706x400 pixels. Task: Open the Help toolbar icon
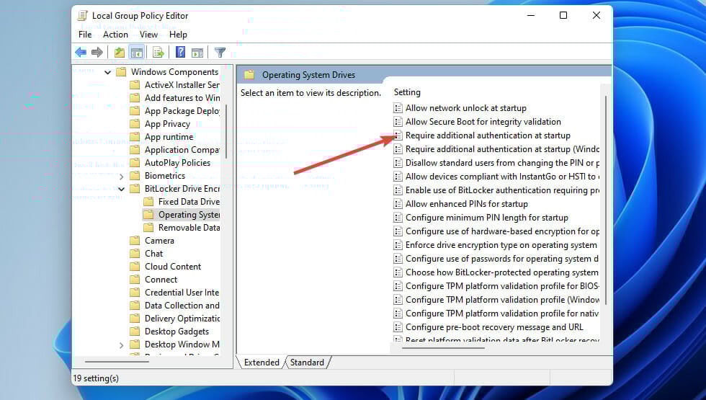point(181,52)
